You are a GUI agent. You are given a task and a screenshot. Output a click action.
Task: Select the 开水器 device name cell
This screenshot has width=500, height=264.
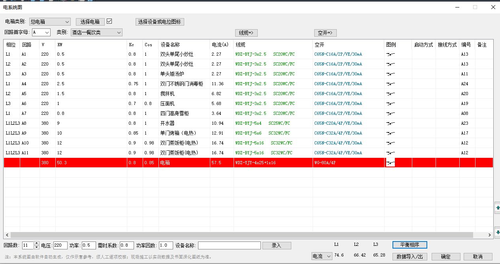tap(184, 123)
